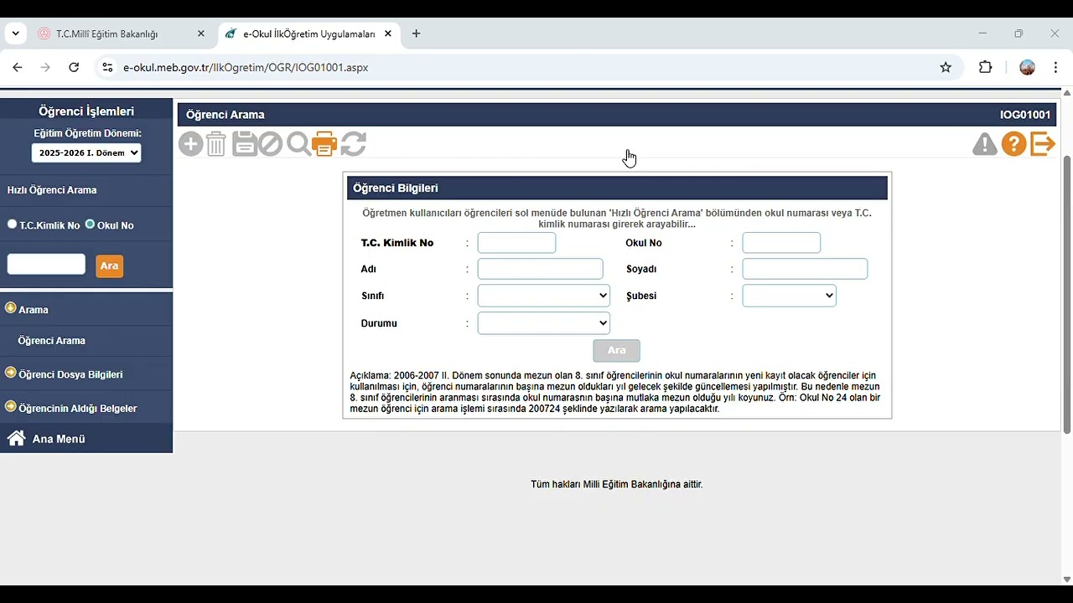The width and height of the screenshot is (1073, 603).
Task: Click the magnifier search icon in toolbar
Action: (298, 144)
